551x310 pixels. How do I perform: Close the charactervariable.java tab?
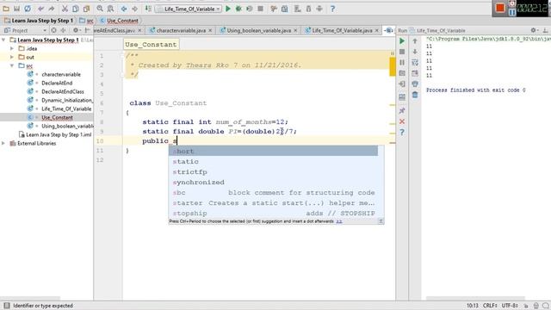(210, 31)
